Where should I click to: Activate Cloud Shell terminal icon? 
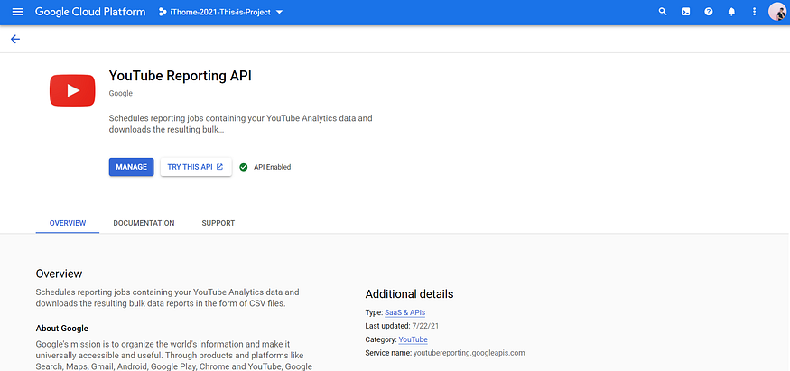click(x=685, y=12)
